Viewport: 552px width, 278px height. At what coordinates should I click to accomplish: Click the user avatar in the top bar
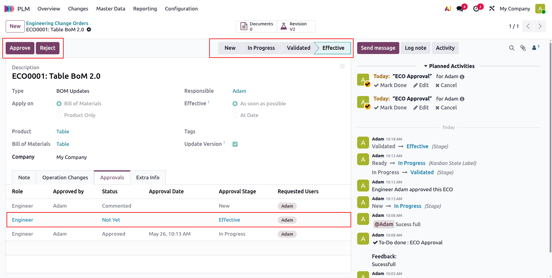pos(540,9)
